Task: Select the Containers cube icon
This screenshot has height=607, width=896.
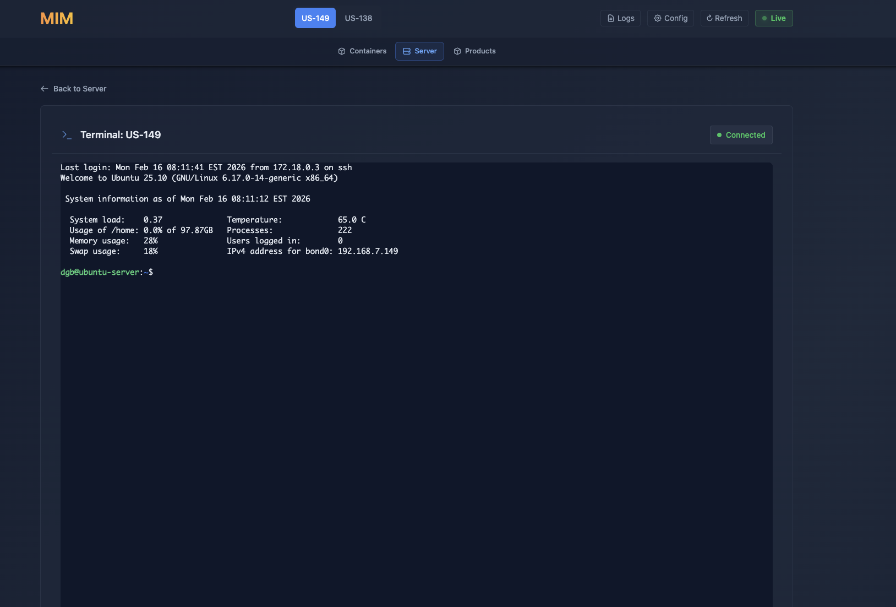Action: (341, 51)
